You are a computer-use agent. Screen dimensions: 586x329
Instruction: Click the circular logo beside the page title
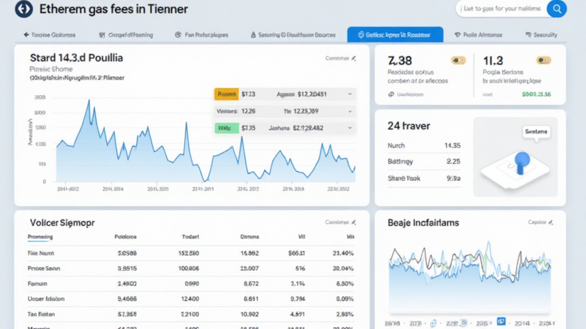tap(23, 9)
